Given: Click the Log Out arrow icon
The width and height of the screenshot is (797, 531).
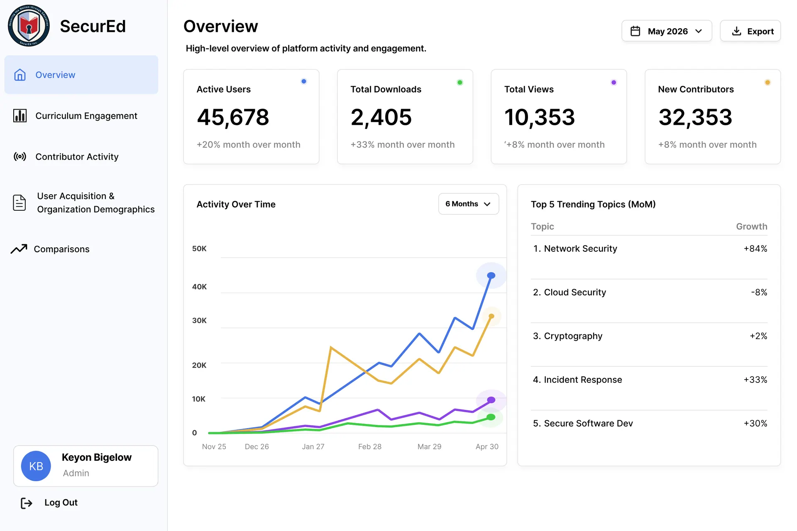Looking at the screenshot, I should click(27, 503).
